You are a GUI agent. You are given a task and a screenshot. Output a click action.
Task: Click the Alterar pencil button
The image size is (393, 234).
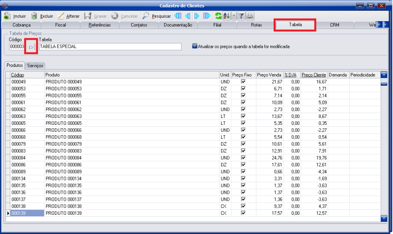point(68,16)
